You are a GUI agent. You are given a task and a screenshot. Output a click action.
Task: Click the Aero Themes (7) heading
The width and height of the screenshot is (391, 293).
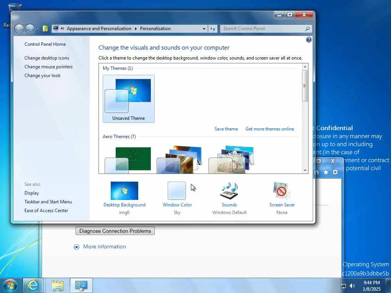119,137
